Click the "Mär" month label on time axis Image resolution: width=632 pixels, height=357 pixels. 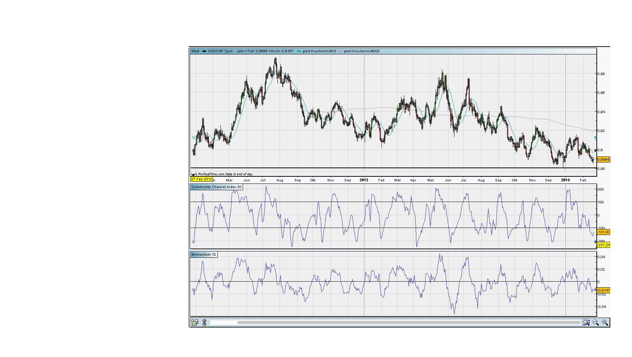pos(397,180)
